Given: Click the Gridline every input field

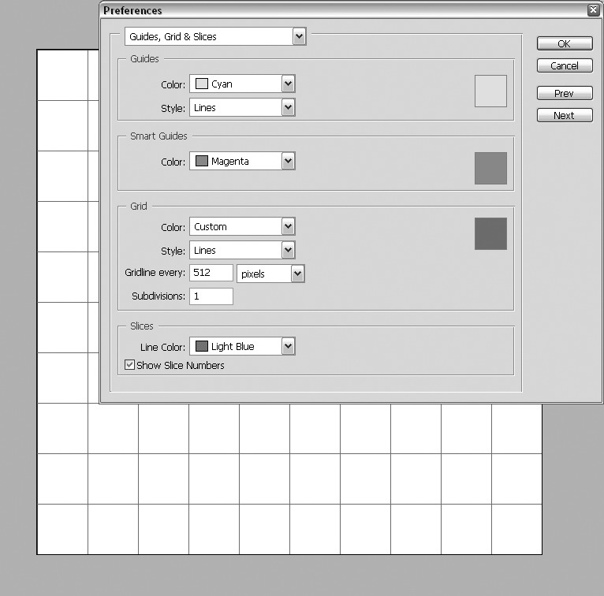Looking at the screenshot, I should point(211,273).
